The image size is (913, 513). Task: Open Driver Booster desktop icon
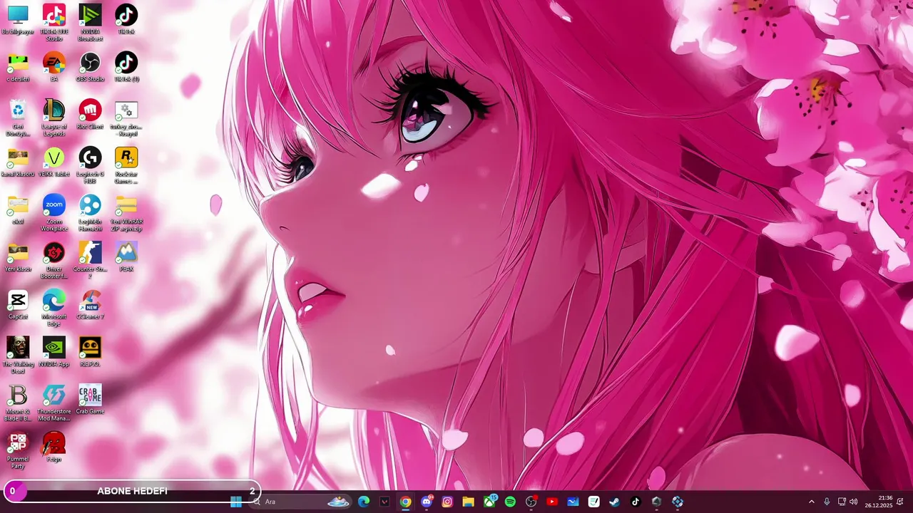tap(54, 261)
